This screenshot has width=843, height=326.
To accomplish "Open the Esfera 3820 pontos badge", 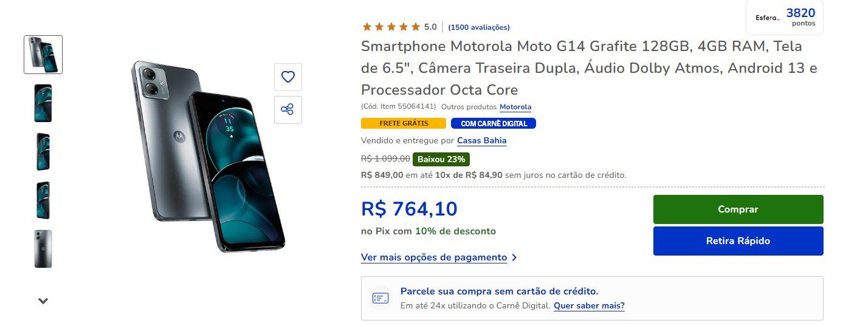I will tap(785, 18).
